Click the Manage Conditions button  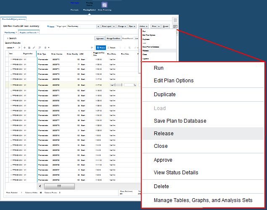(112, 38)
